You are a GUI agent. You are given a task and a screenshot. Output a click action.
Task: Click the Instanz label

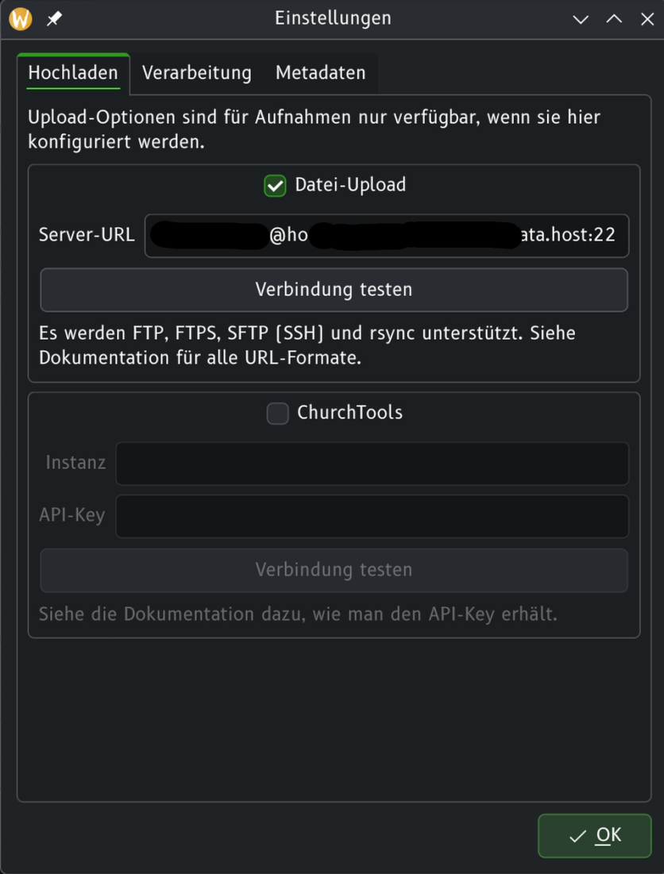pos(75,463)
